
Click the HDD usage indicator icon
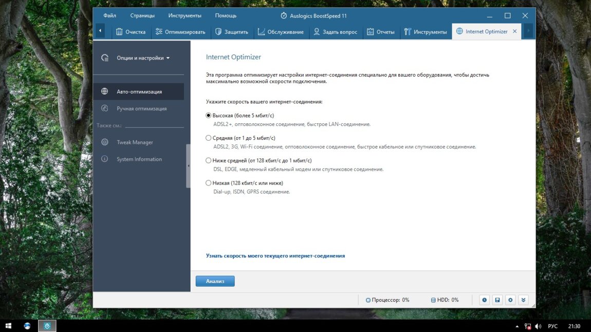point(433,300)
